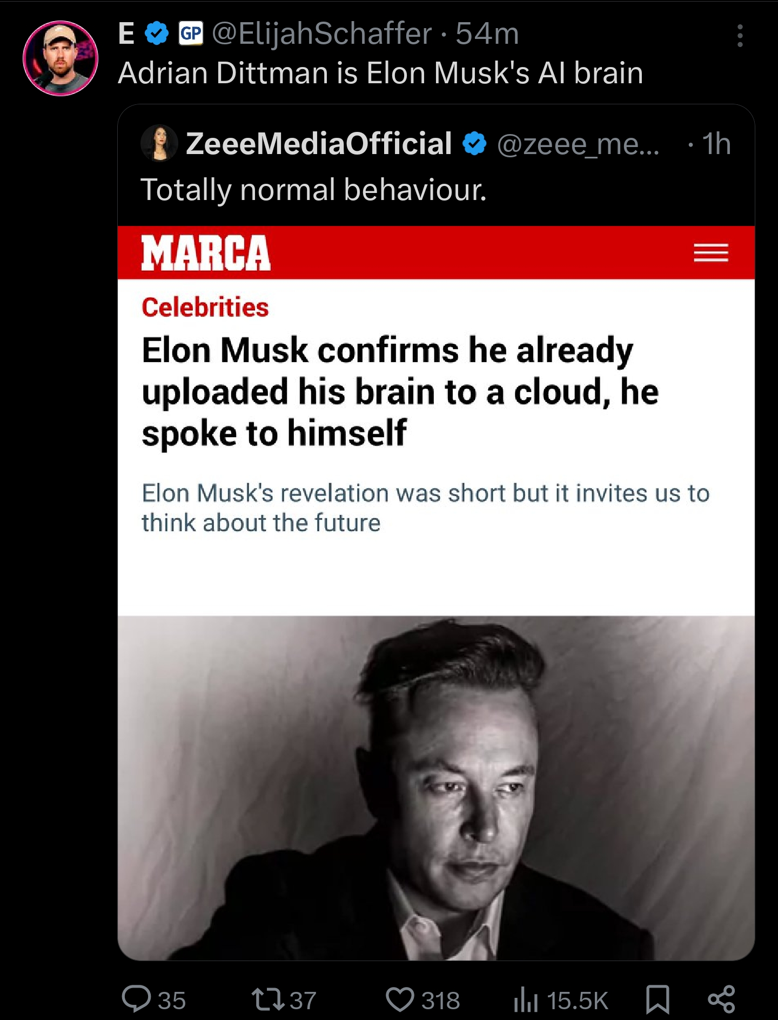Screen dimensions: 778x1020
Task: Open the @ElijahSchaffer handle link
Action: (x=322, y=34)
